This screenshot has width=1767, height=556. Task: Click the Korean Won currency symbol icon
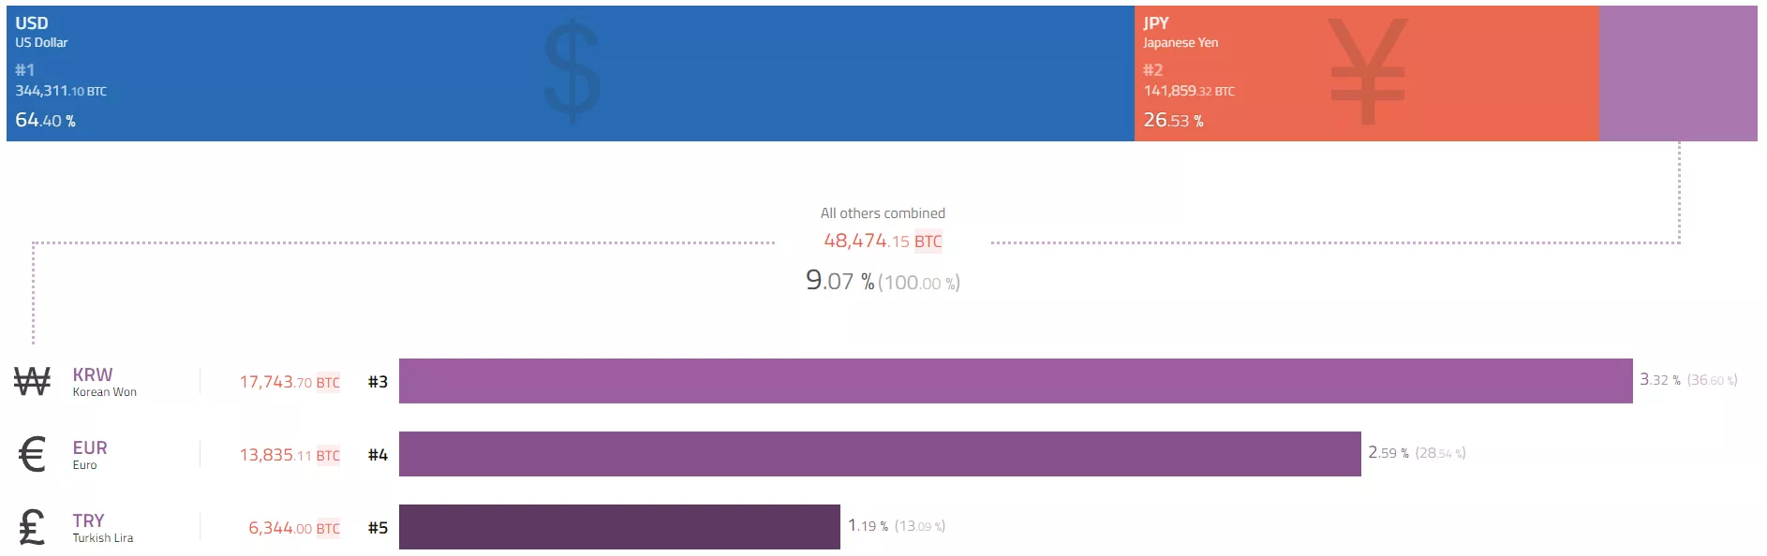[32, 381]
